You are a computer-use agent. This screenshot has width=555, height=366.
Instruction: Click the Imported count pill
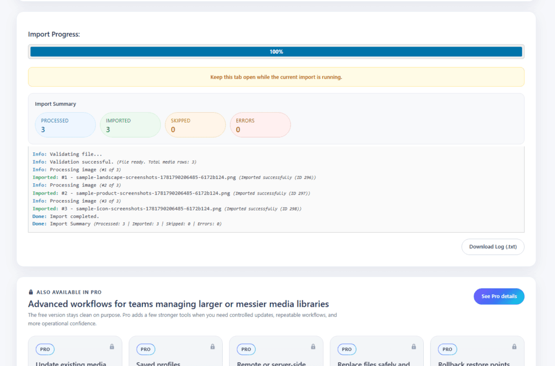pos(130,125)
